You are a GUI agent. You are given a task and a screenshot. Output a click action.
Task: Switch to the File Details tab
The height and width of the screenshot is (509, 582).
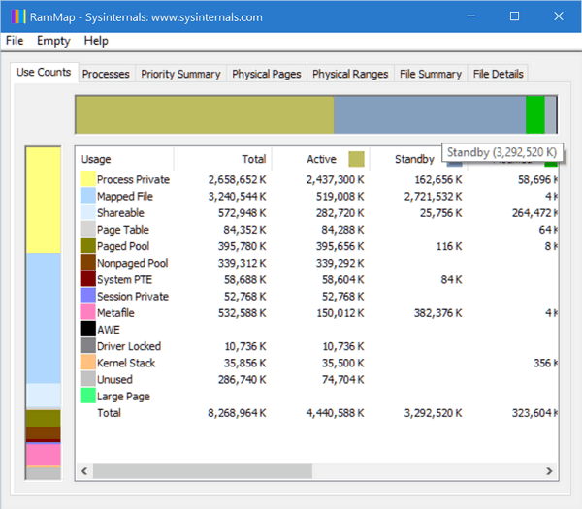coord(499,74)
